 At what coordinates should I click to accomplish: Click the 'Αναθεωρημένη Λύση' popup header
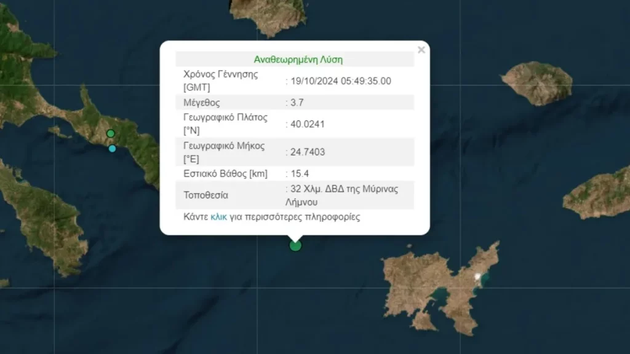point(298,60)
